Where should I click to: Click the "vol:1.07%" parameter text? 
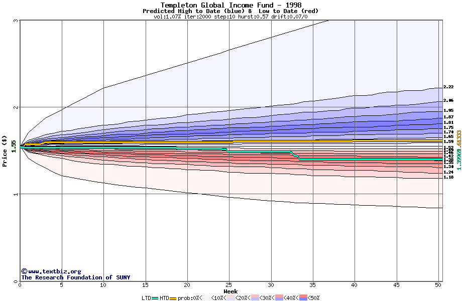[167, 17]
